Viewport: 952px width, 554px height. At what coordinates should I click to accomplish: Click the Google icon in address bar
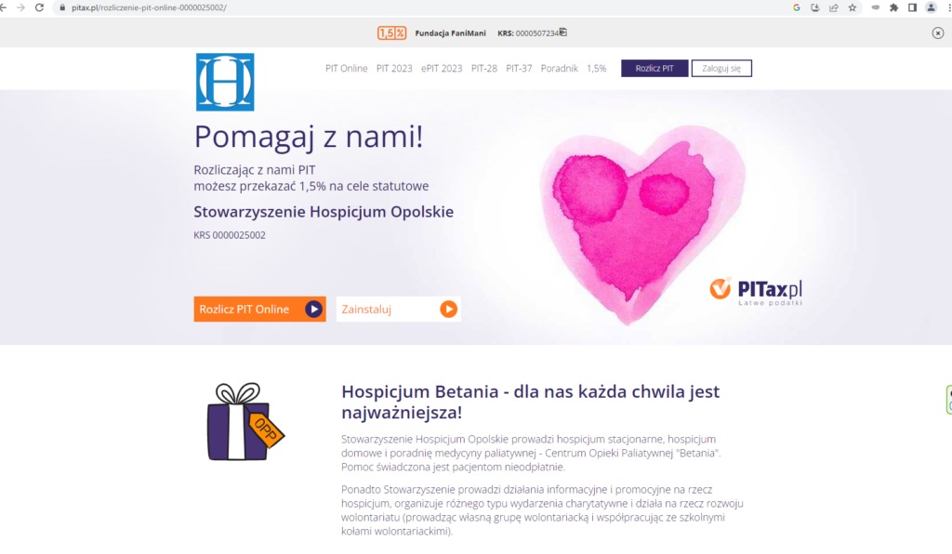[x=797, y=7]
